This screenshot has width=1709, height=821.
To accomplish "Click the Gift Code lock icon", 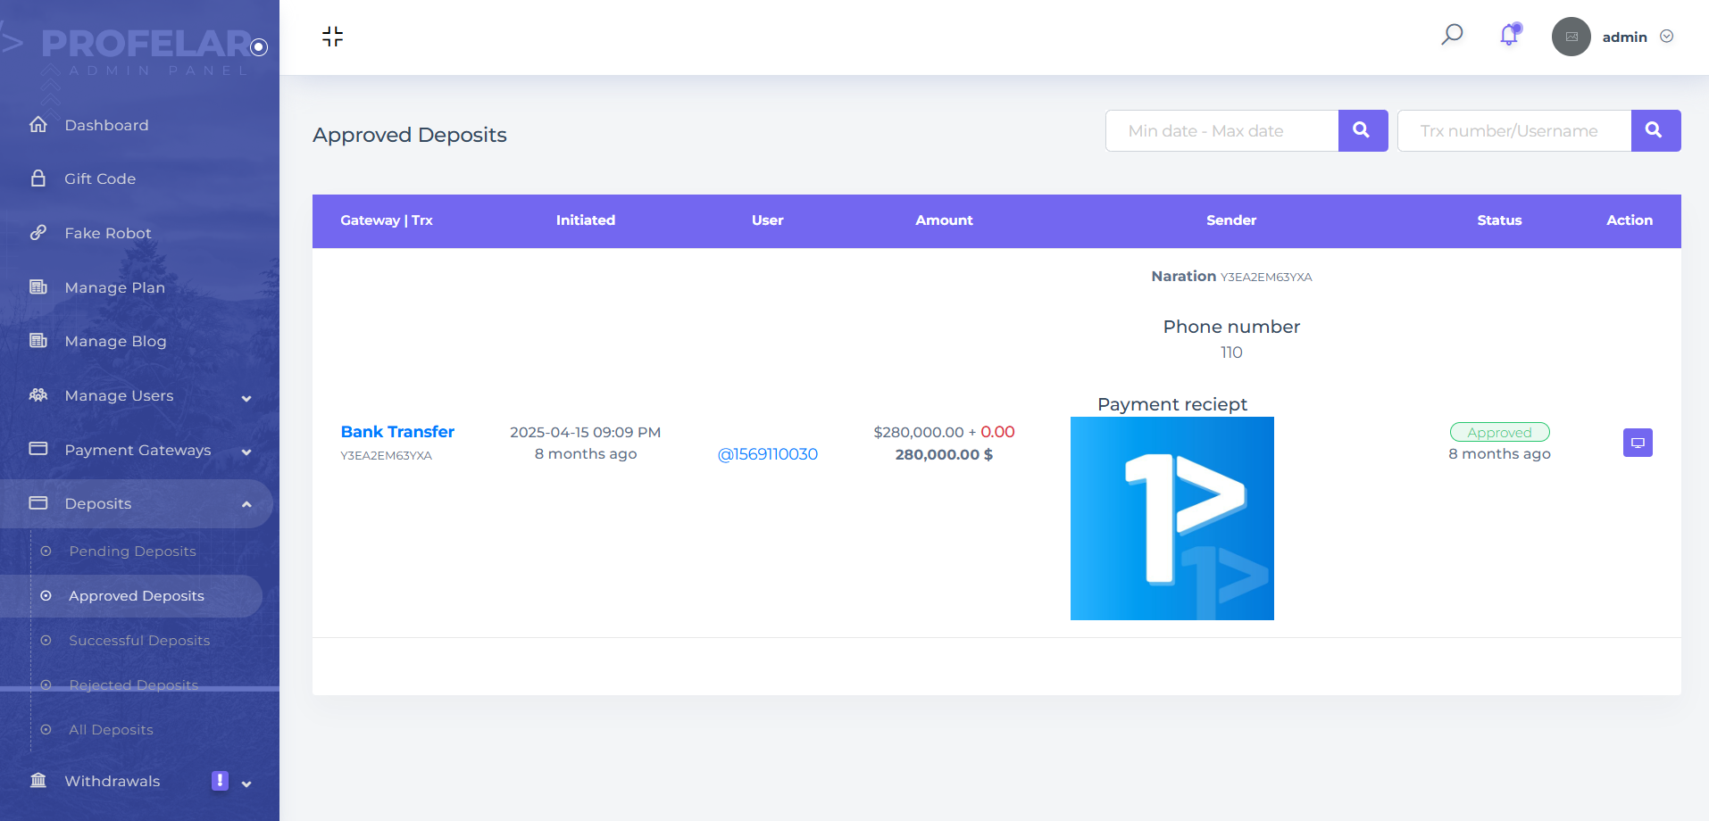I will pos(38,178).
